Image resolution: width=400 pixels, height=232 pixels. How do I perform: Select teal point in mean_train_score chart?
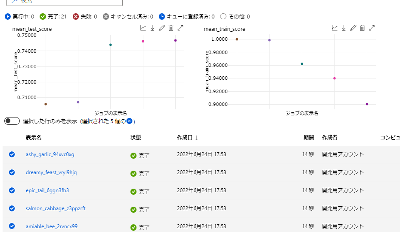tap(302, 64)
